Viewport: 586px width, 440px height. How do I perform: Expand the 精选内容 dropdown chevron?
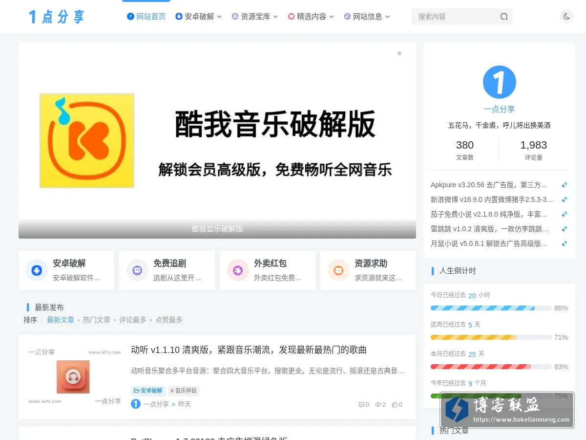click(332, 17)
